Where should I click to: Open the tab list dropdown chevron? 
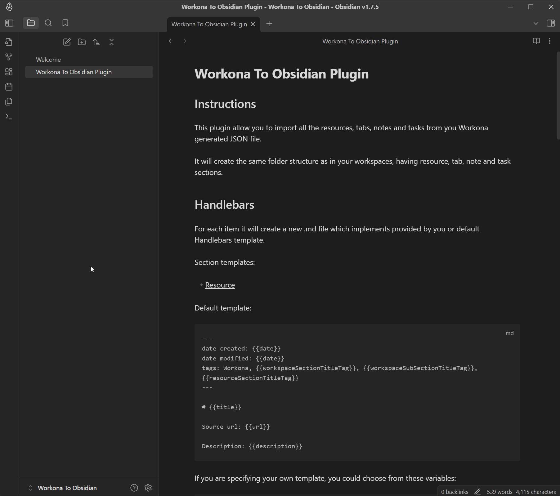tap(536, 23)
